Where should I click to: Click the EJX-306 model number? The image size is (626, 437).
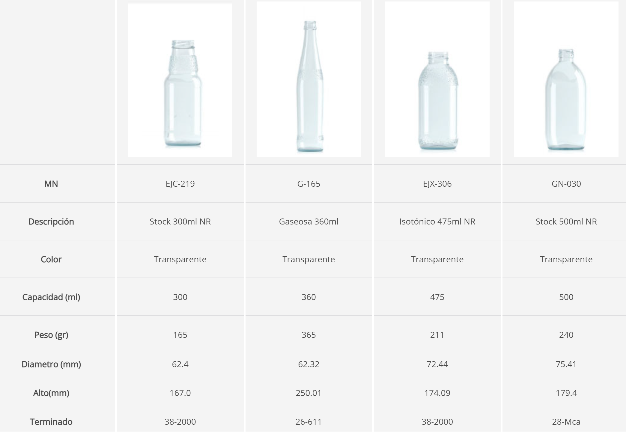click(437, 184)
